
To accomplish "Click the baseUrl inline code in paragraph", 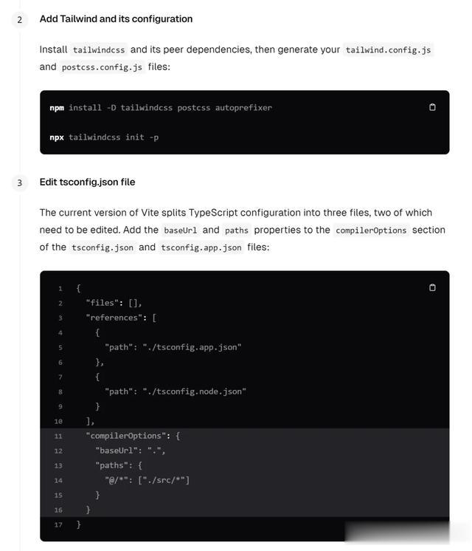I will [x=181, y=230].
